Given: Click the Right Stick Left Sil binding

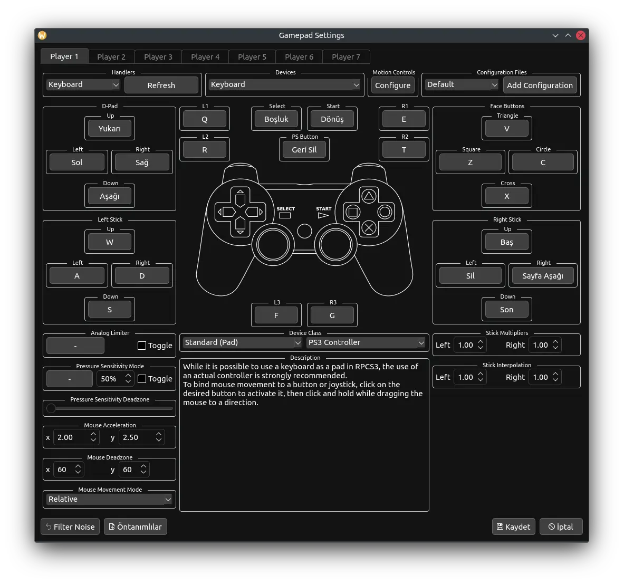Looking at the screenshot, I should click(x=471, y=276).
